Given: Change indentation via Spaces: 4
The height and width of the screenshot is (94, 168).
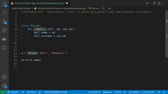Looking at the screenshot, I should [107, 92].
